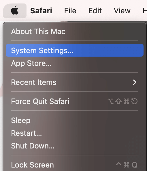Click the Force Quit keyboard shortcut symbols

click(x=122, y=101)
